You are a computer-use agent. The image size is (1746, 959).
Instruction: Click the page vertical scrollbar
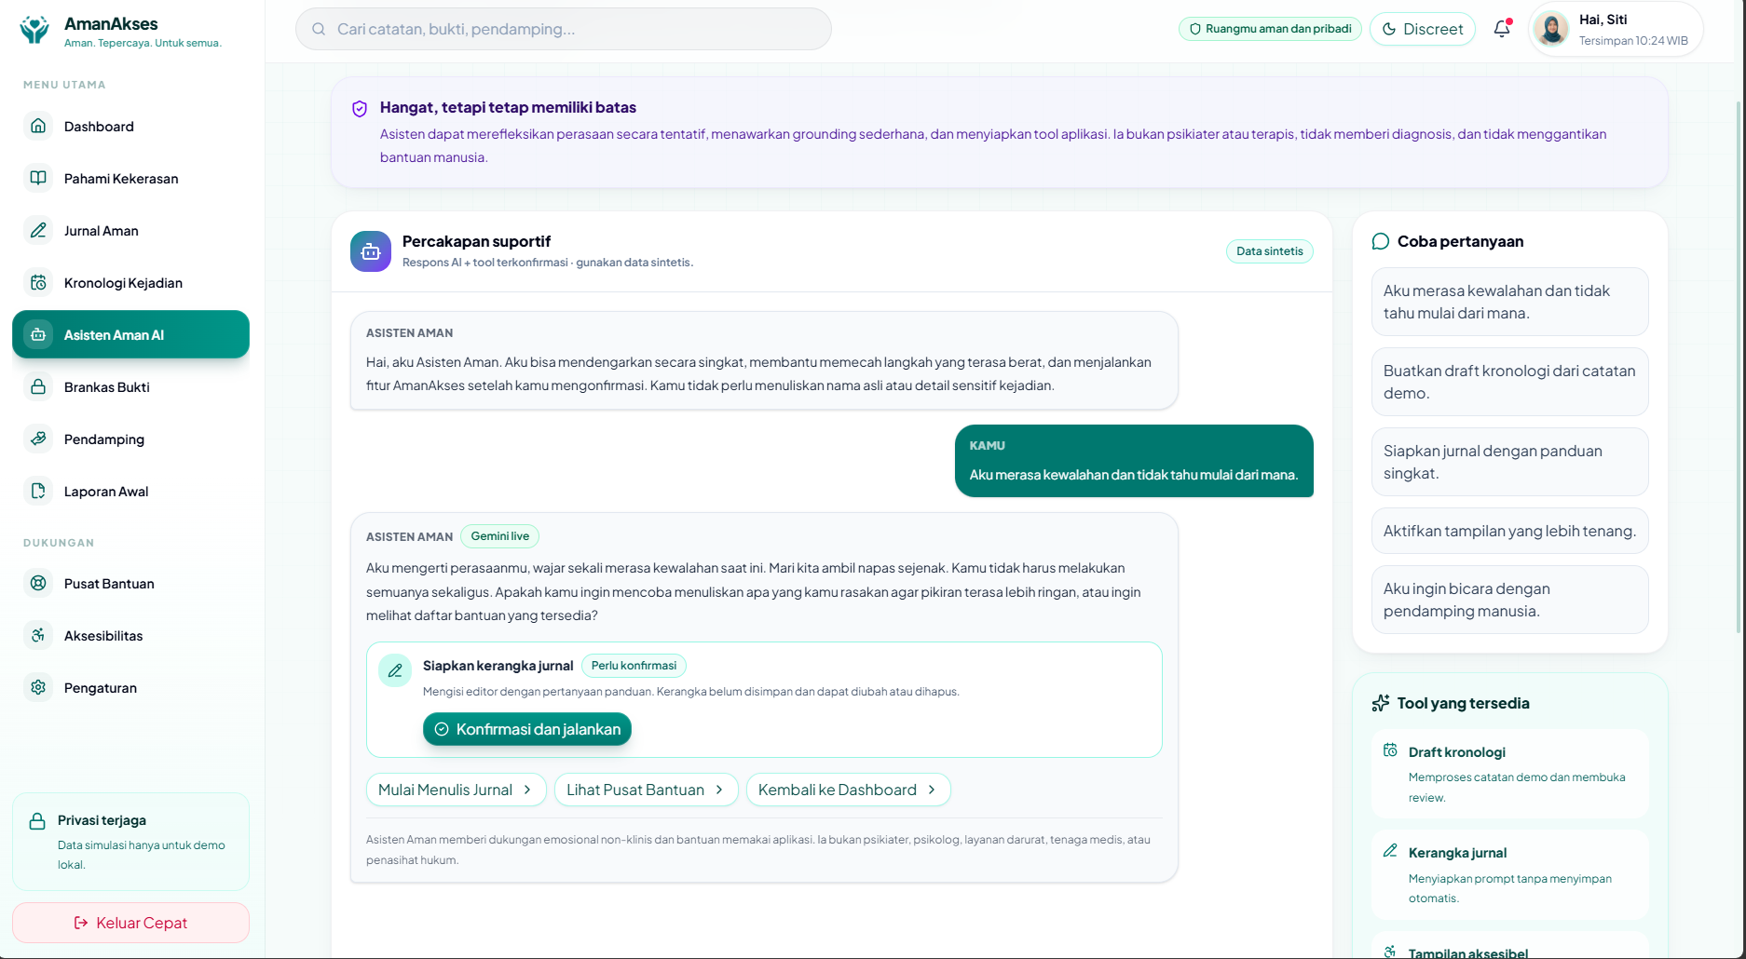click(1739, 368)
